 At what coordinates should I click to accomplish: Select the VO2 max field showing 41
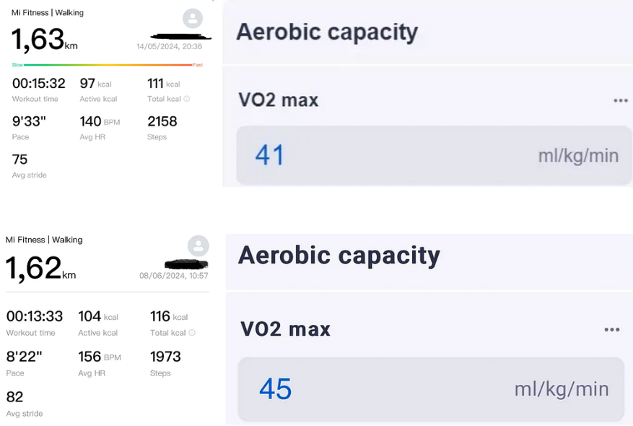click(433, 155)
